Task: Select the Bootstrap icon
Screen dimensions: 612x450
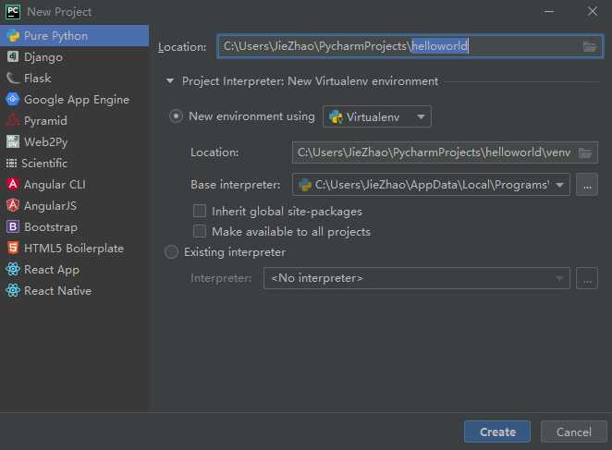Action: [13, 226]
